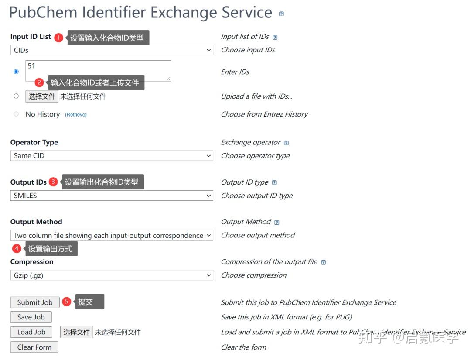Open help icon next to Output ID type

[x=274, y=182]
